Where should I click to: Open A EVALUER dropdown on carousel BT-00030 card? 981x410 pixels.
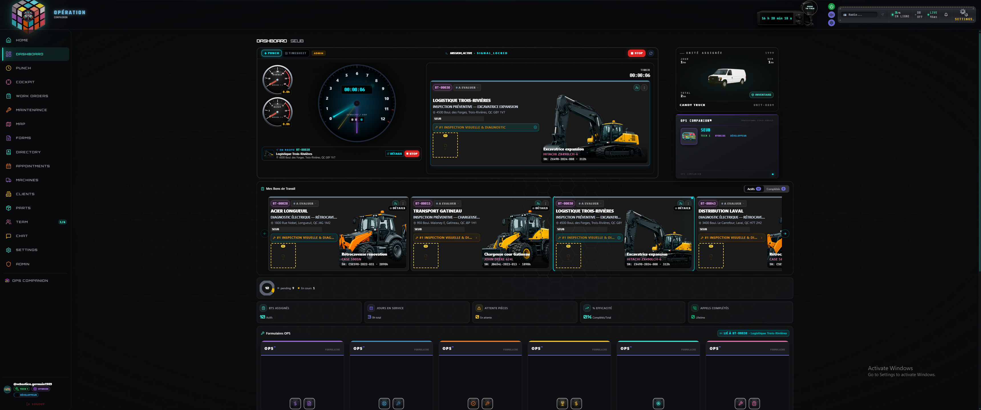(590, 203)
